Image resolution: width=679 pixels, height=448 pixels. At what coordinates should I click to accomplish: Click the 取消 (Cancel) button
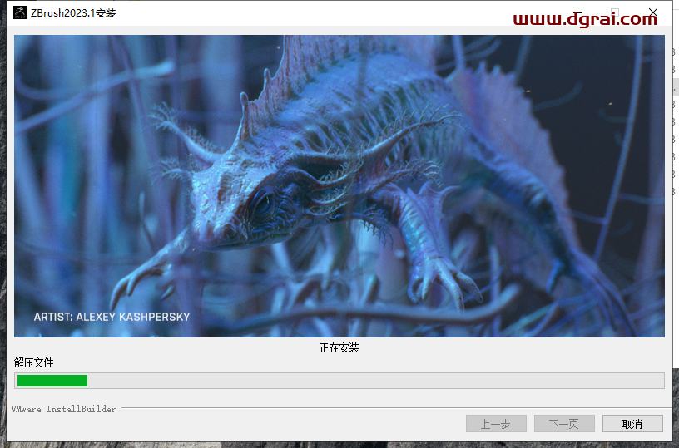coord(632,424)
